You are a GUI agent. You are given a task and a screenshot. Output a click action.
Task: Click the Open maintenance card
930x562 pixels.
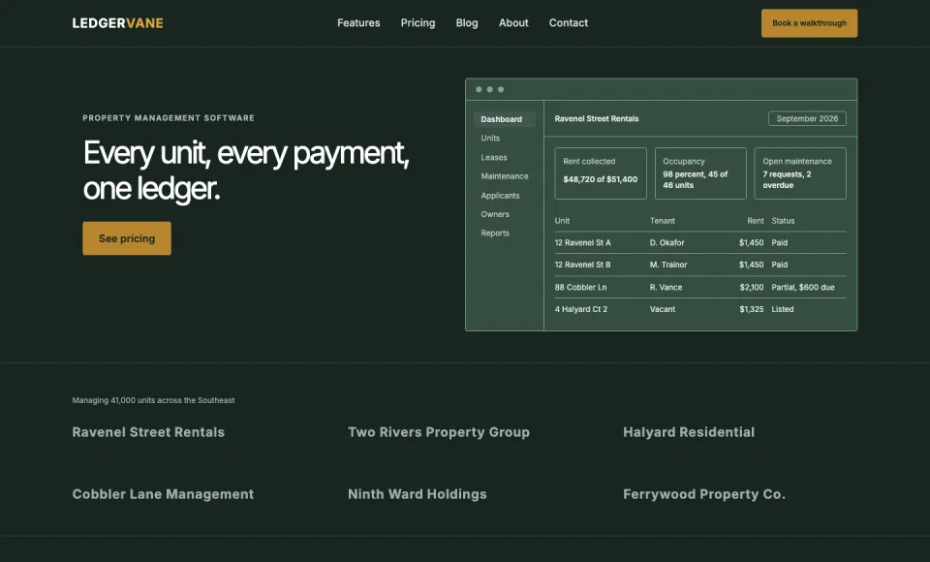800,173
